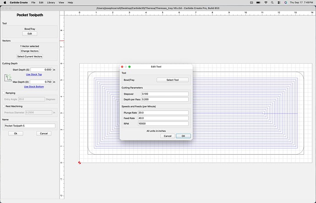This screenshot has height=203, width=316.
Task: Click the Wi-Fi status icon
Action: (x=266, y=3)
